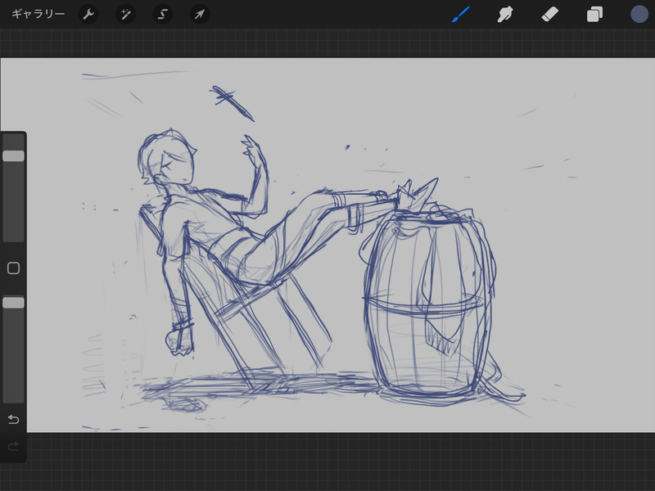
Task: Activate the Selection S-shaped tool
Action: [x=162, y=14]
